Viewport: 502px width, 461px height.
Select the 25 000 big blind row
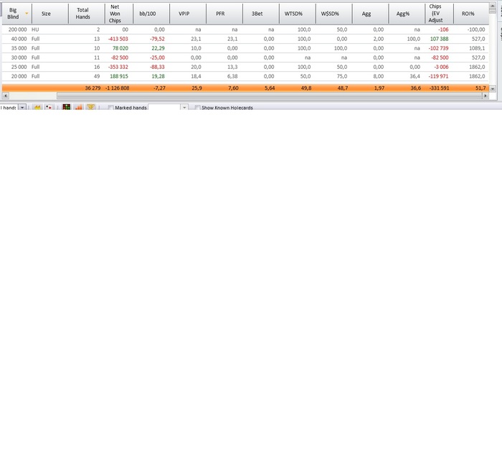tap(245, 67)
